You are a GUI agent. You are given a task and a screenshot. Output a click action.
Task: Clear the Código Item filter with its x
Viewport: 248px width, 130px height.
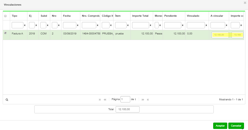tap(111, 25)
